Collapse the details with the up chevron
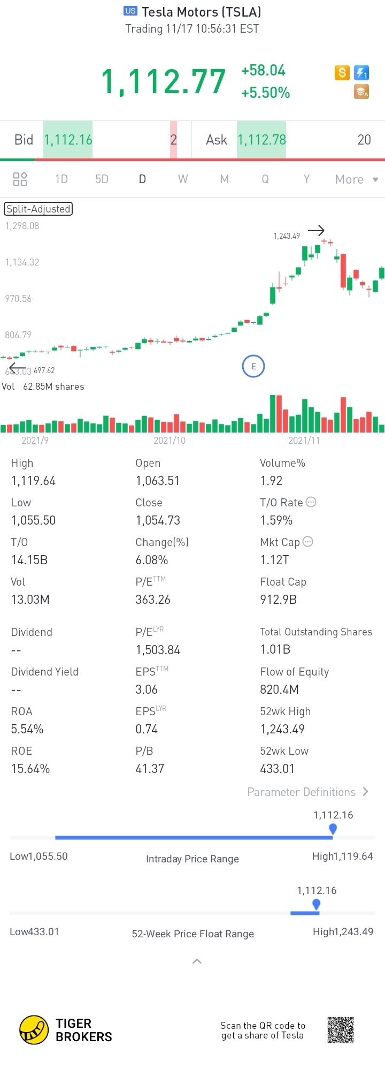 coord(197,961)
